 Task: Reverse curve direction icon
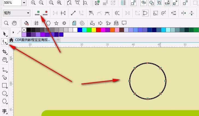[x=117, y=13]
